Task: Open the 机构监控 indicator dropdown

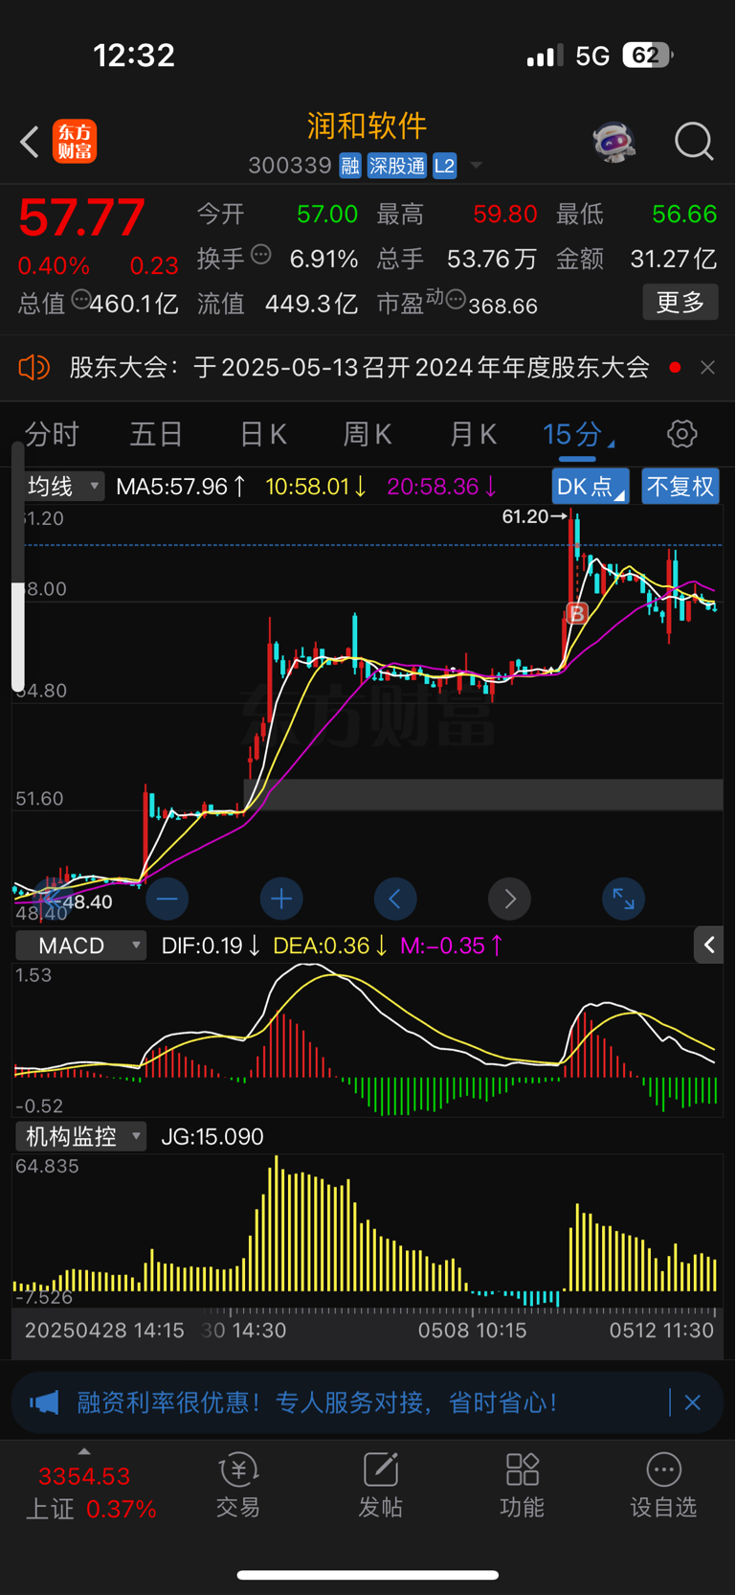Action: tap(81, 1137)
